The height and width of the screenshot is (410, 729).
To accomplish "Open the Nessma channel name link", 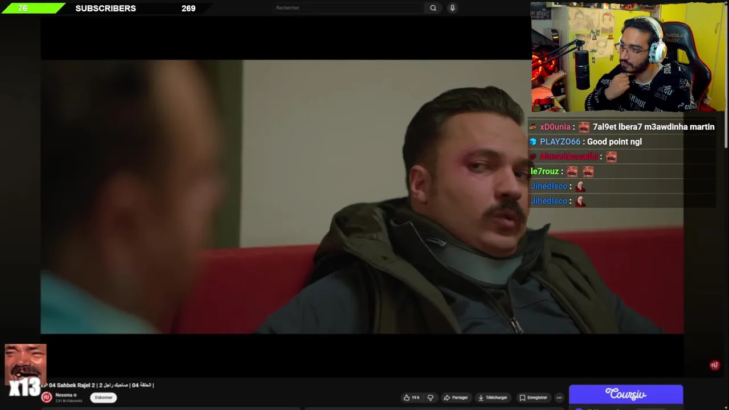I will [64, 395].
